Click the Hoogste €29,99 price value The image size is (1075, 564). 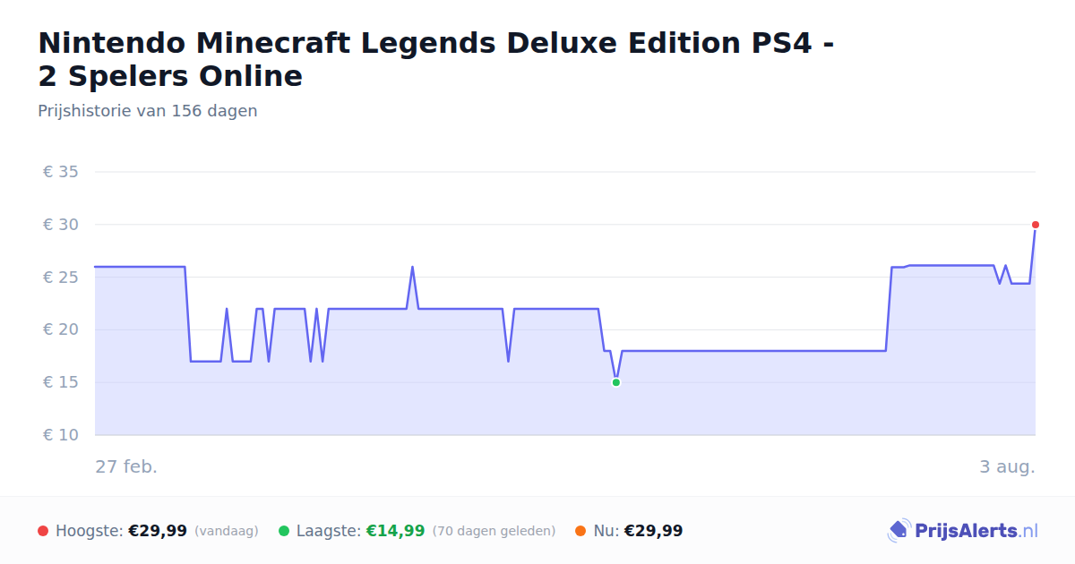click(158, 531)
